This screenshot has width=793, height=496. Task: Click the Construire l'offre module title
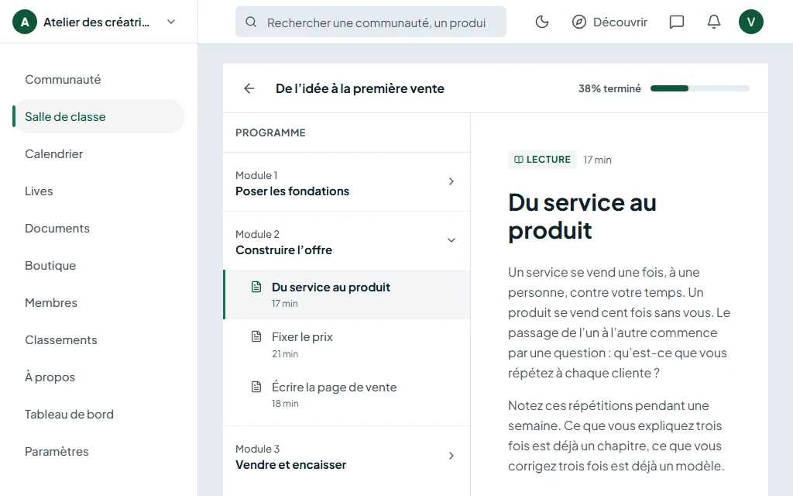283,250
